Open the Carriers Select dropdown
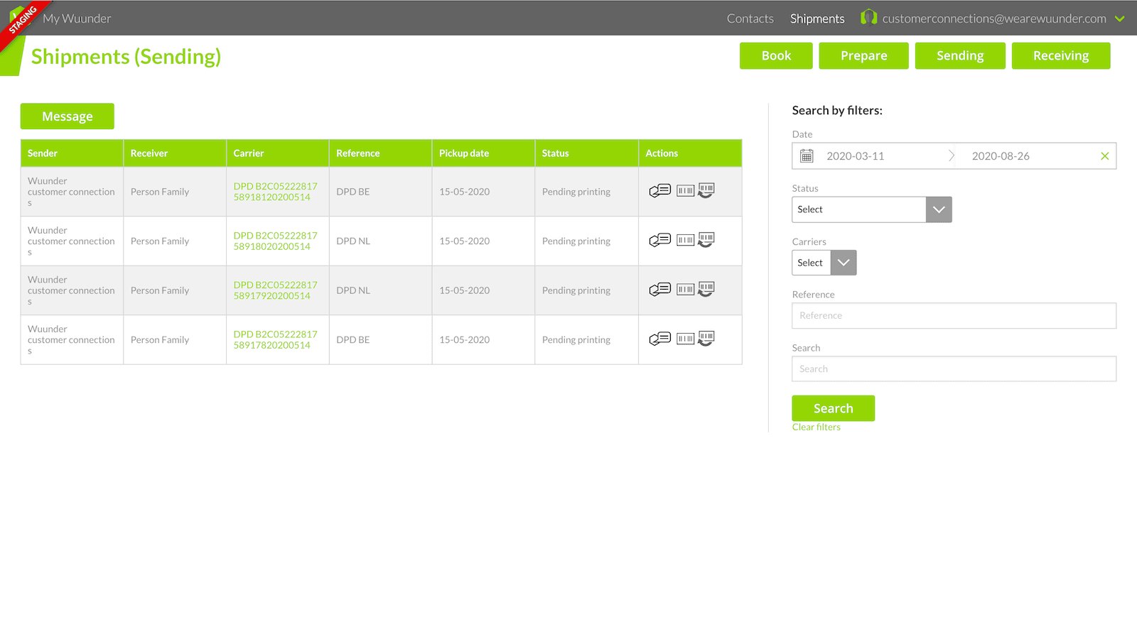This screenshot has height=639, width=1137. pos(843,262)
